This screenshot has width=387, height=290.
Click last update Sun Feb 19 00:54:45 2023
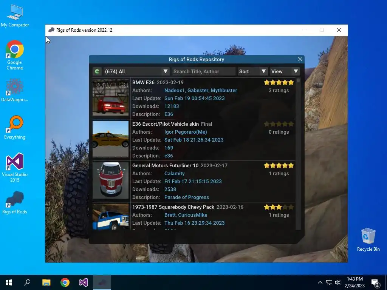click(195, 99)
